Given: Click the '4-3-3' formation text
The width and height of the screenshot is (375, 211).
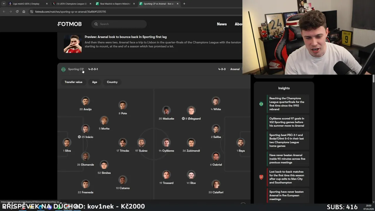Looking at the screenshot, I should click(222, 69).
